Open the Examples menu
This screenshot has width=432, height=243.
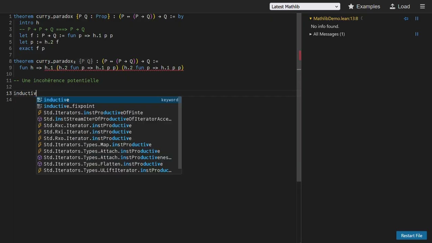click(x=364, y=6)
